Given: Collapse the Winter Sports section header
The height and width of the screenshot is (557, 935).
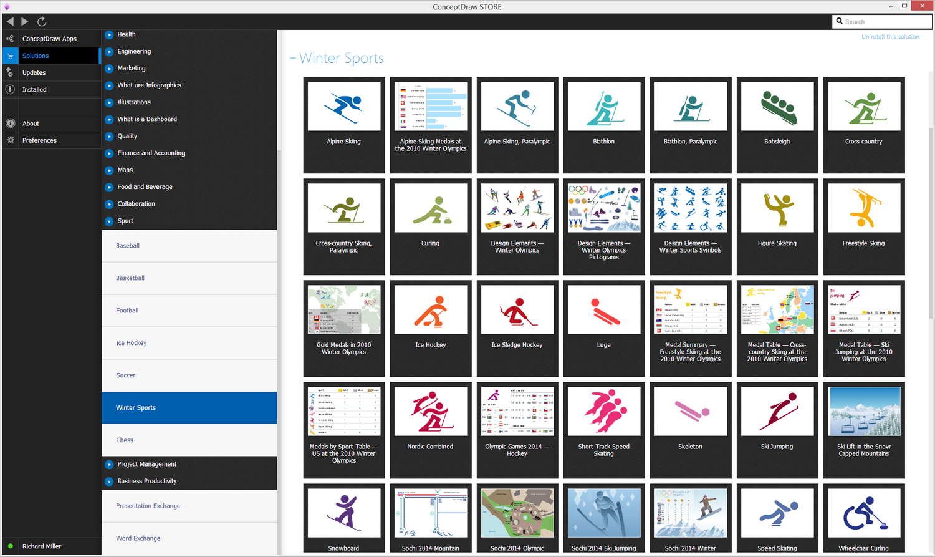Looking at the screenshot, I should [x=337, y=58].
